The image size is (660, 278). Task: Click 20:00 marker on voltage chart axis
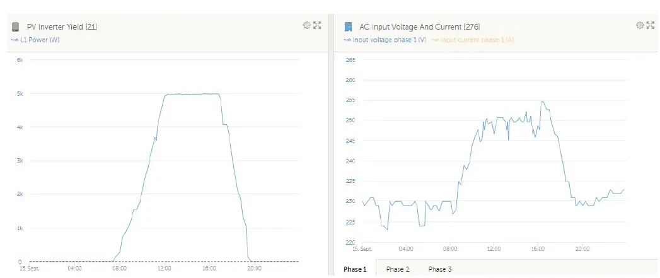(x=582, y=249)
